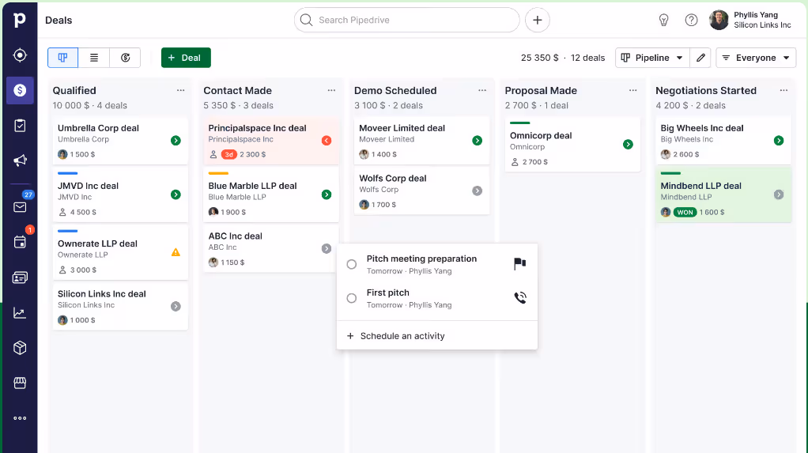Open Qualified stage options menu
The width and height of the screenshot is (808, 453).
[180, 90]
